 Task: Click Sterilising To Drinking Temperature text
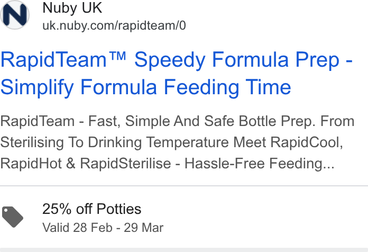coord(114,143)
